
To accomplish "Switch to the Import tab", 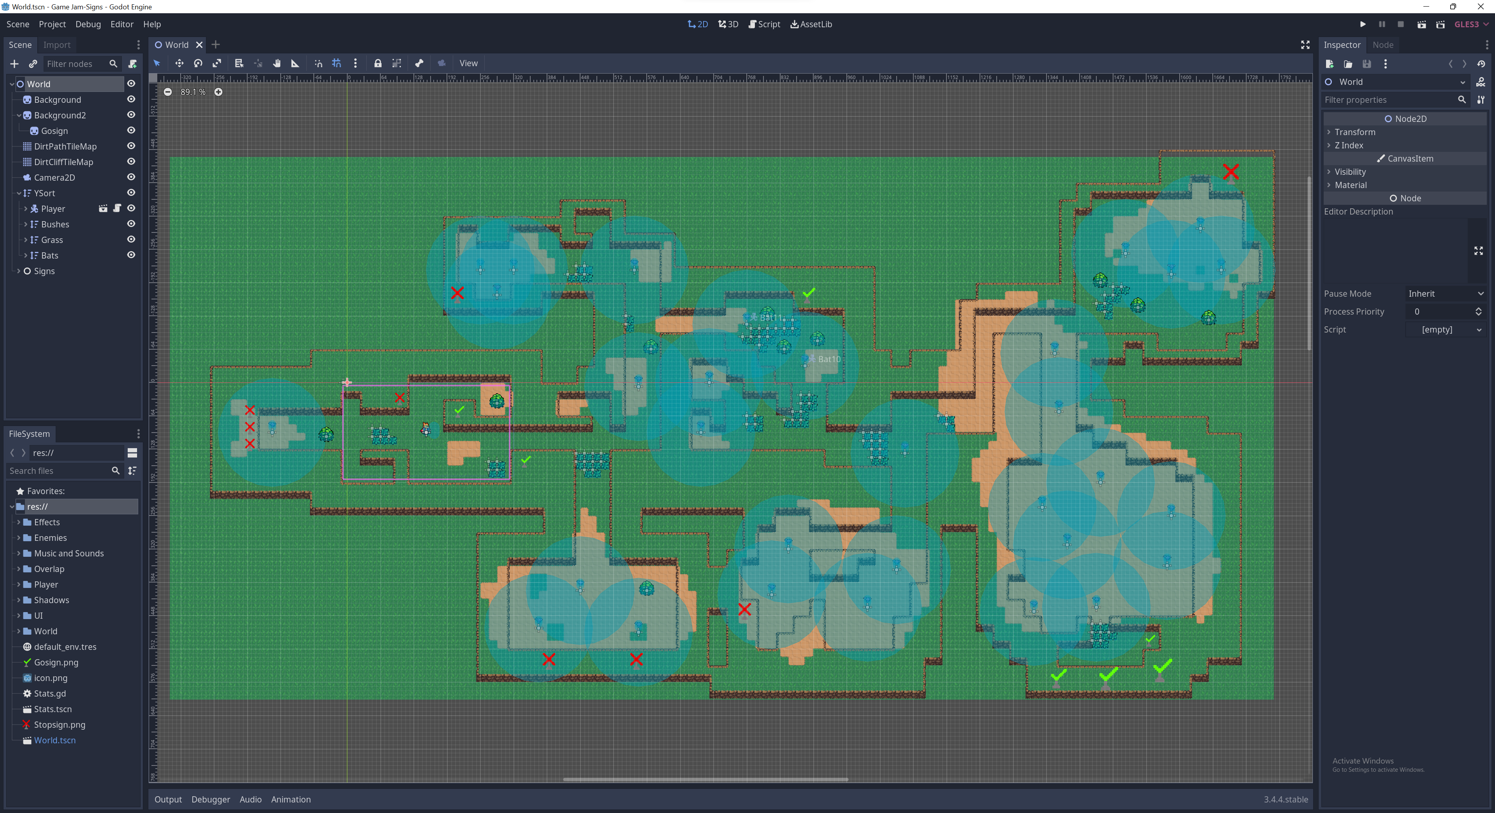I will point(57,45).
